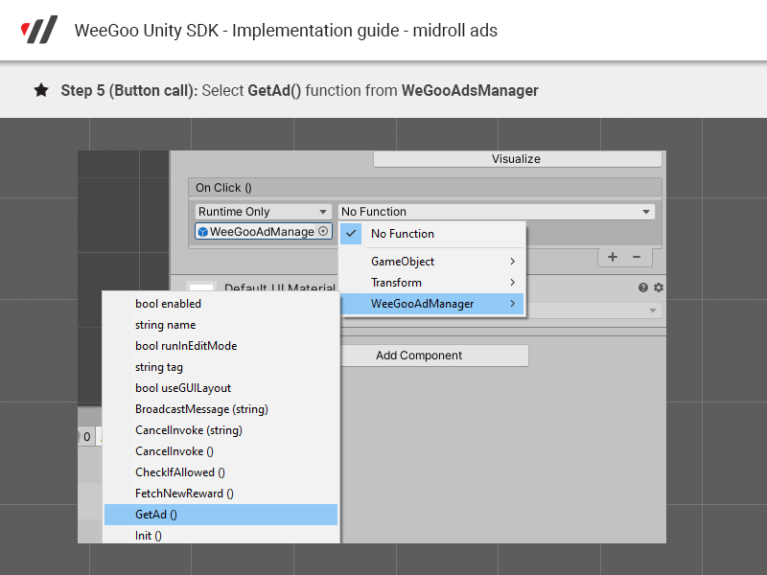The height and width of the screenshot is (575, 767).
Task: Click the On Click () header
Action: [425, 188]
